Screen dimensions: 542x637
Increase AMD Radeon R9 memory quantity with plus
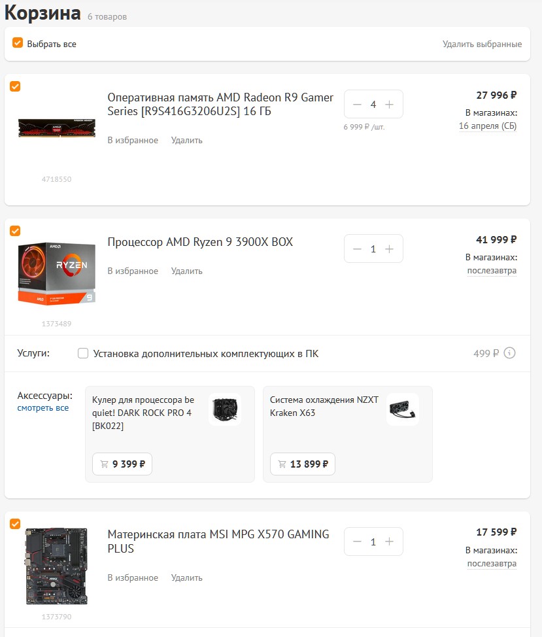click(389, 105)
